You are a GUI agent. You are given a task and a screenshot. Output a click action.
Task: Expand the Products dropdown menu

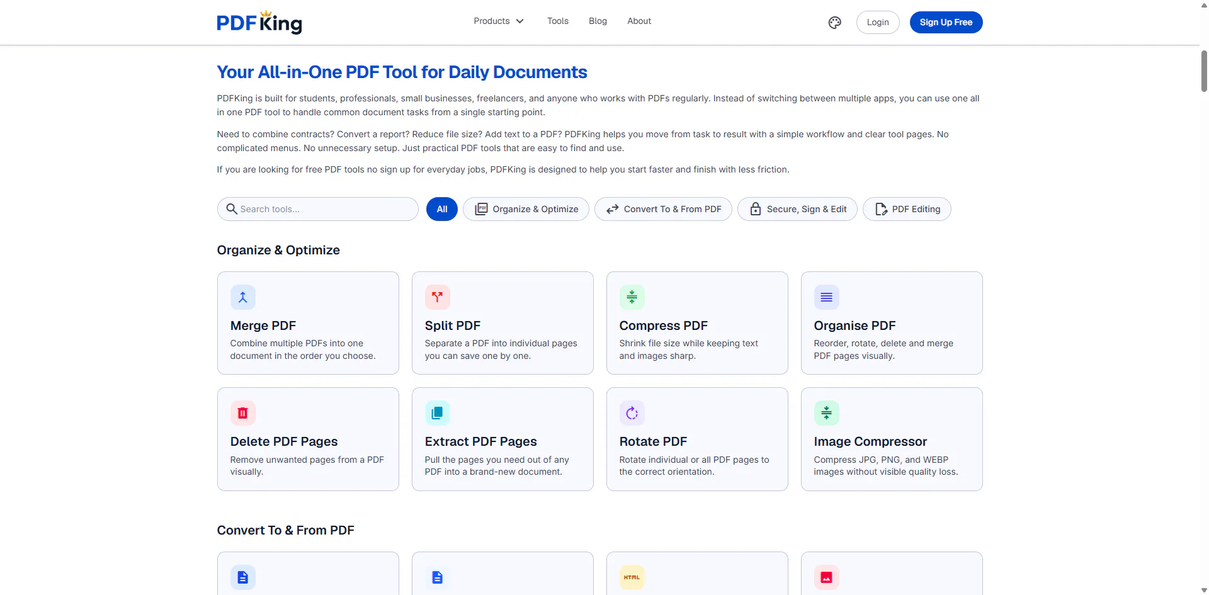tap(499, 21)
